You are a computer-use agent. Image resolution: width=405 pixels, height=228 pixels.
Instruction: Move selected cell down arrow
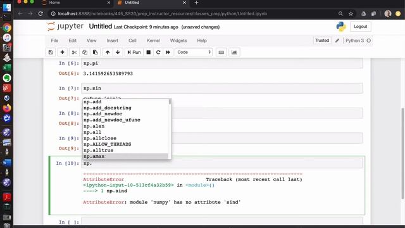click(x=118, y=52)
